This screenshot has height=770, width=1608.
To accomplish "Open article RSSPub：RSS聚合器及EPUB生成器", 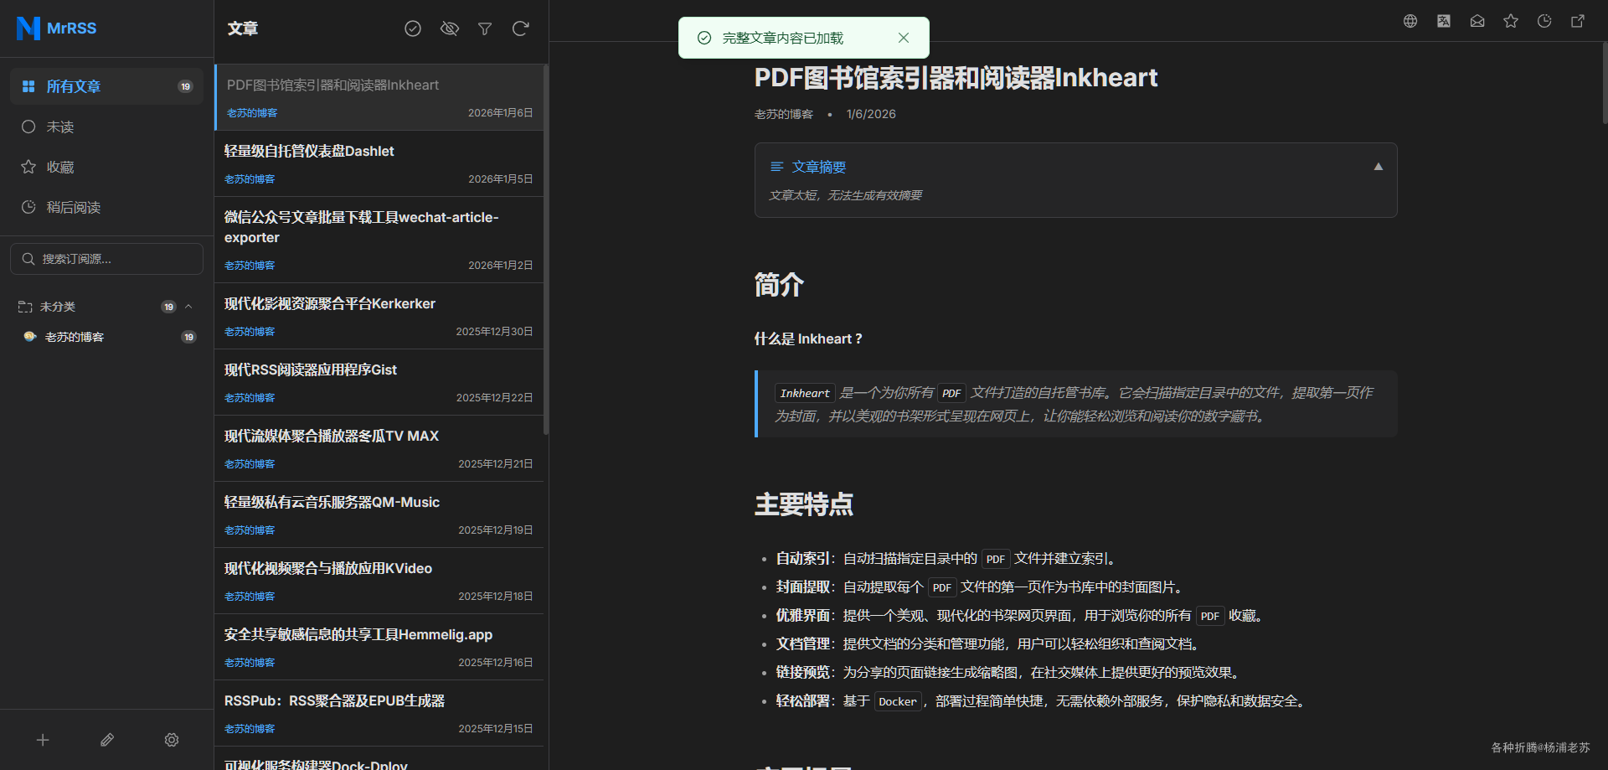I will [x=379, y=713].
